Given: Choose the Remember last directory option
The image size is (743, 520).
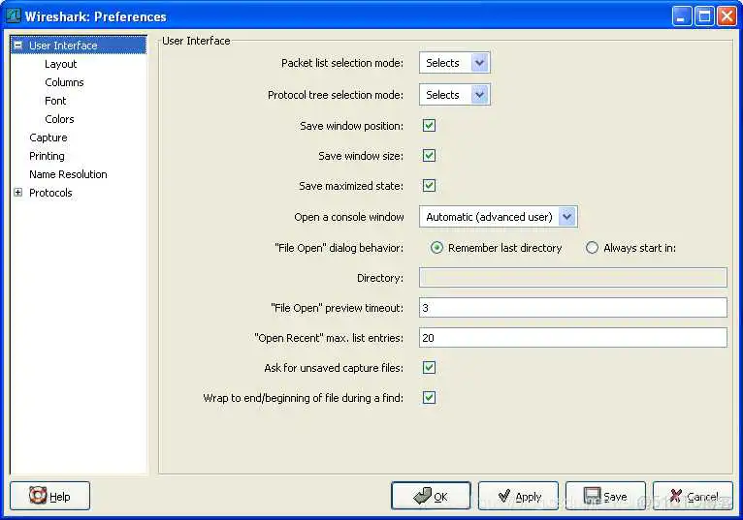Looking at the screenshot, I should (437, 248).
